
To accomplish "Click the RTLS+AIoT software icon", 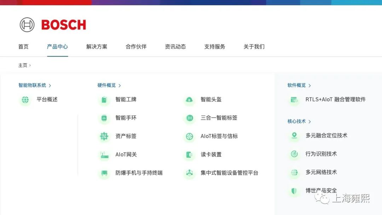I will click(x=294, y=100).
